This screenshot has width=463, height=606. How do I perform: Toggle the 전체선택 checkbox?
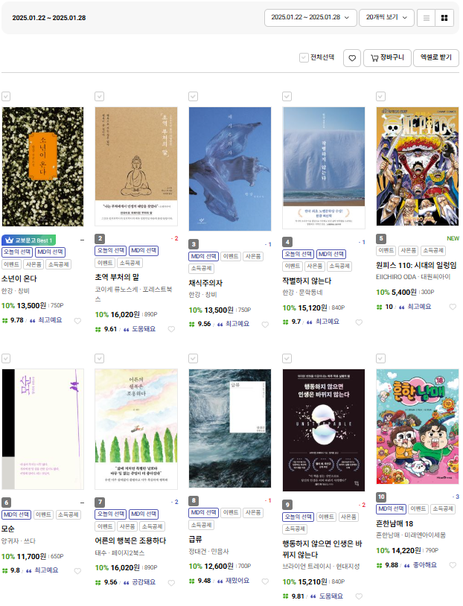304,57
